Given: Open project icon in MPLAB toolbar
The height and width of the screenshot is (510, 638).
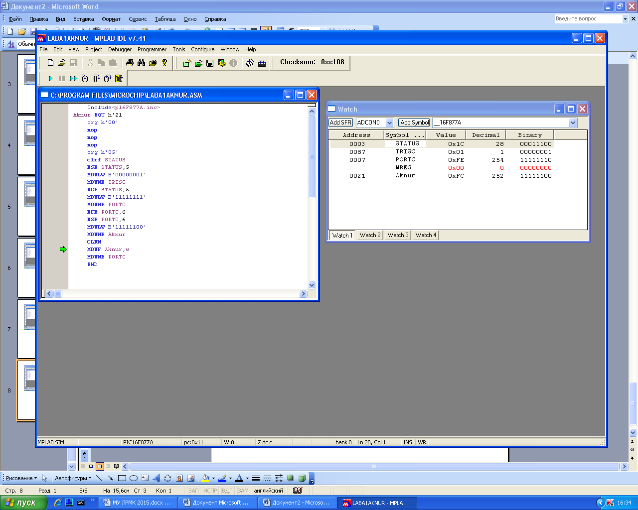Looking at the screenshot, I should pyautogui.click(x=198, y=63).
